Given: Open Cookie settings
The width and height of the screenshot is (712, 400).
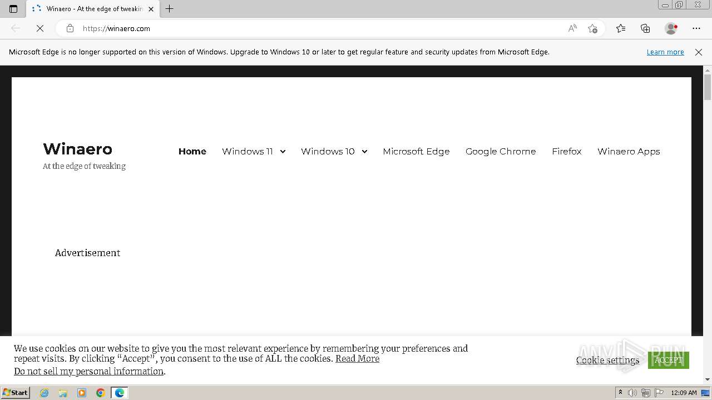Looking at the screenshot, I should [607, 360].
